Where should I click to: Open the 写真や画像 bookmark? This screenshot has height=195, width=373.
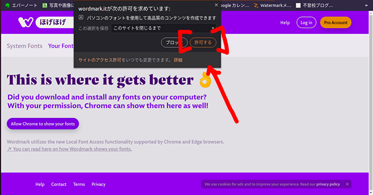[58, 5]
